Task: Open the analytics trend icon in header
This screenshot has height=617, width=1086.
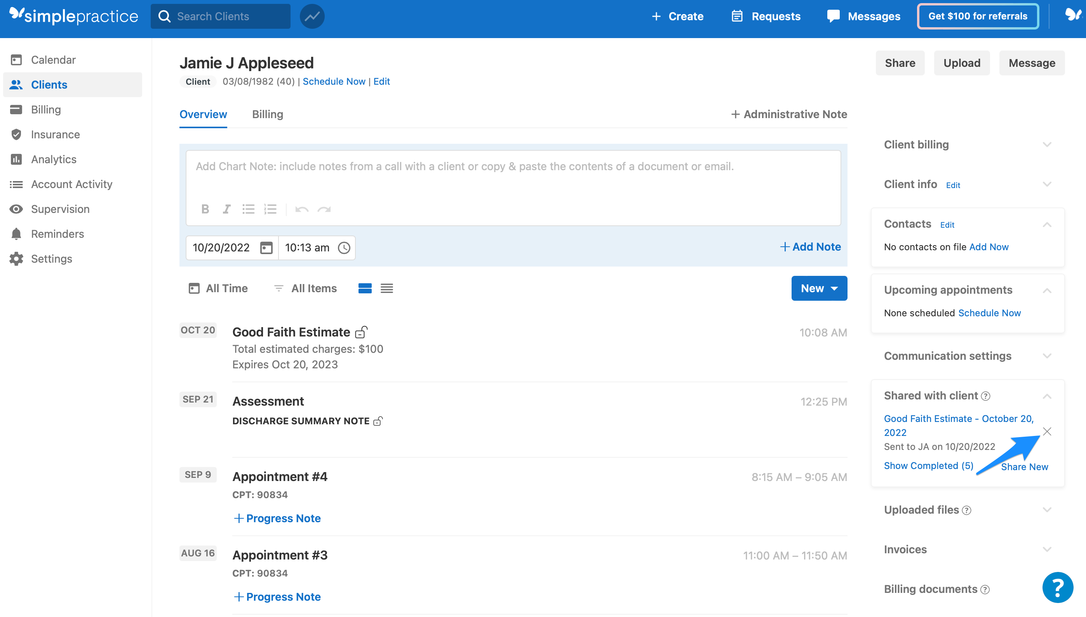Action: coord(312,17)
